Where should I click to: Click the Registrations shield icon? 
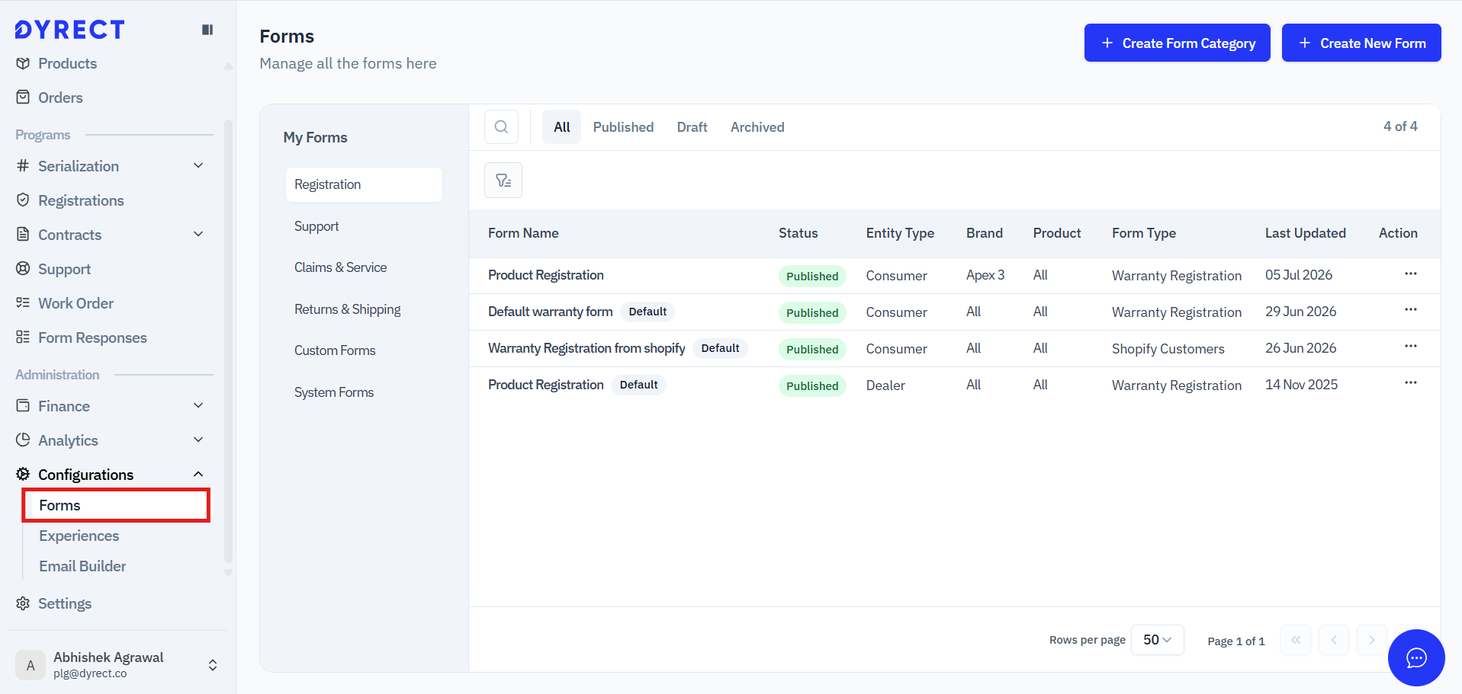click(23, 200)
